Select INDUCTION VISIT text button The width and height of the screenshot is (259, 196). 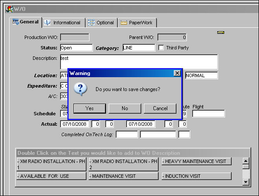click(196, 176)
